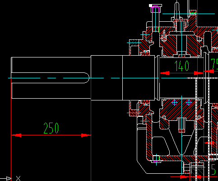The image size is (218, 181).
Task: Click the right arrowhead of the 250 dimension
Action: point(86,135)
